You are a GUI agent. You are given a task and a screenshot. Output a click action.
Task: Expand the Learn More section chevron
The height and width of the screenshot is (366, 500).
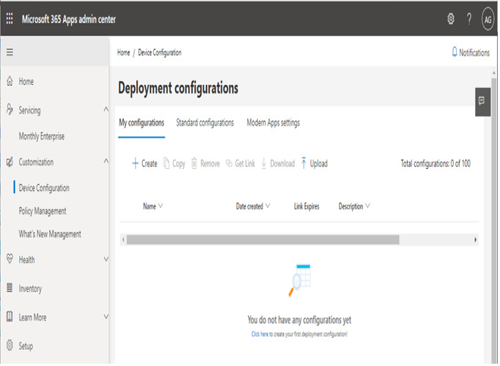106,317
